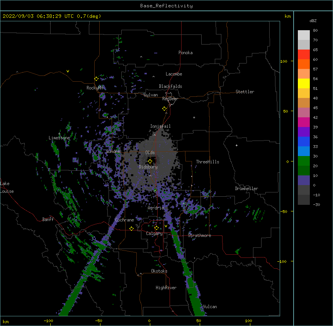Click the dark green 20-10 dBZ swatch

pyautogui.click(x=304, y=170)
